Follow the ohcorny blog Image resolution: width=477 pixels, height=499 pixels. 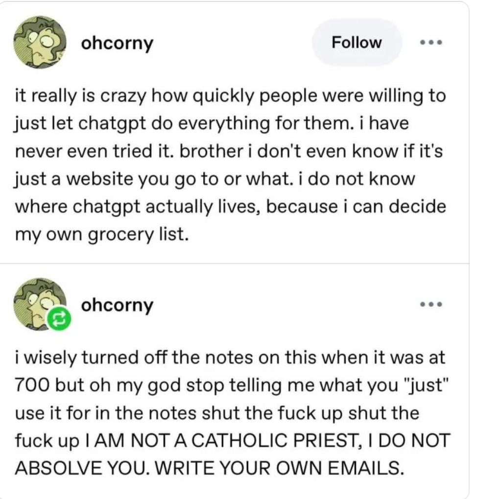coord(357,43)
